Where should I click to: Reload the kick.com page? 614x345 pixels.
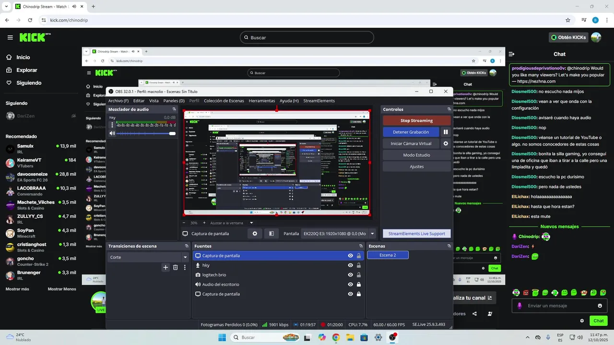click(30, 20)
